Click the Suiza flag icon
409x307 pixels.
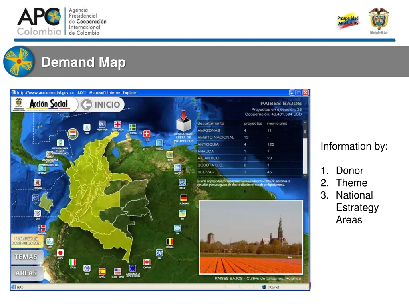click(x=147, y=134)
